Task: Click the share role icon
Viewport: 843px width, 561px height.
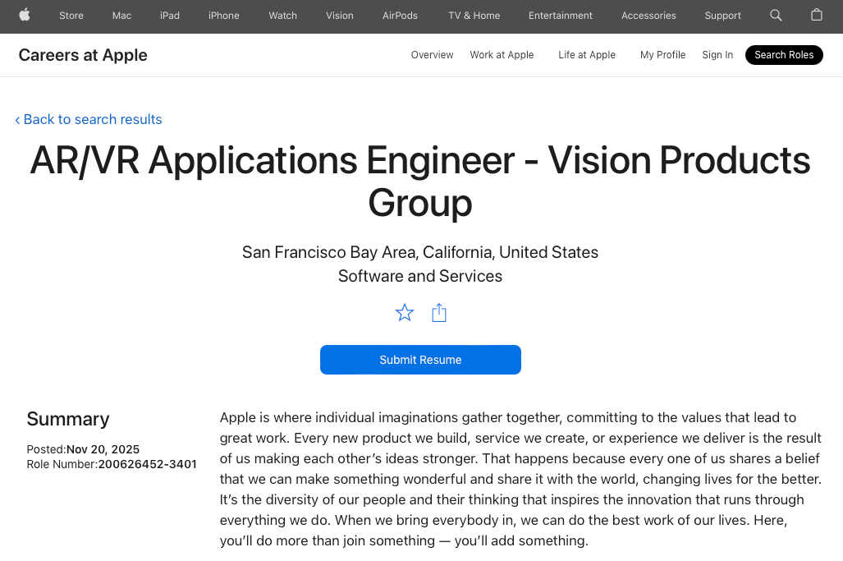Action: (439, 313)
